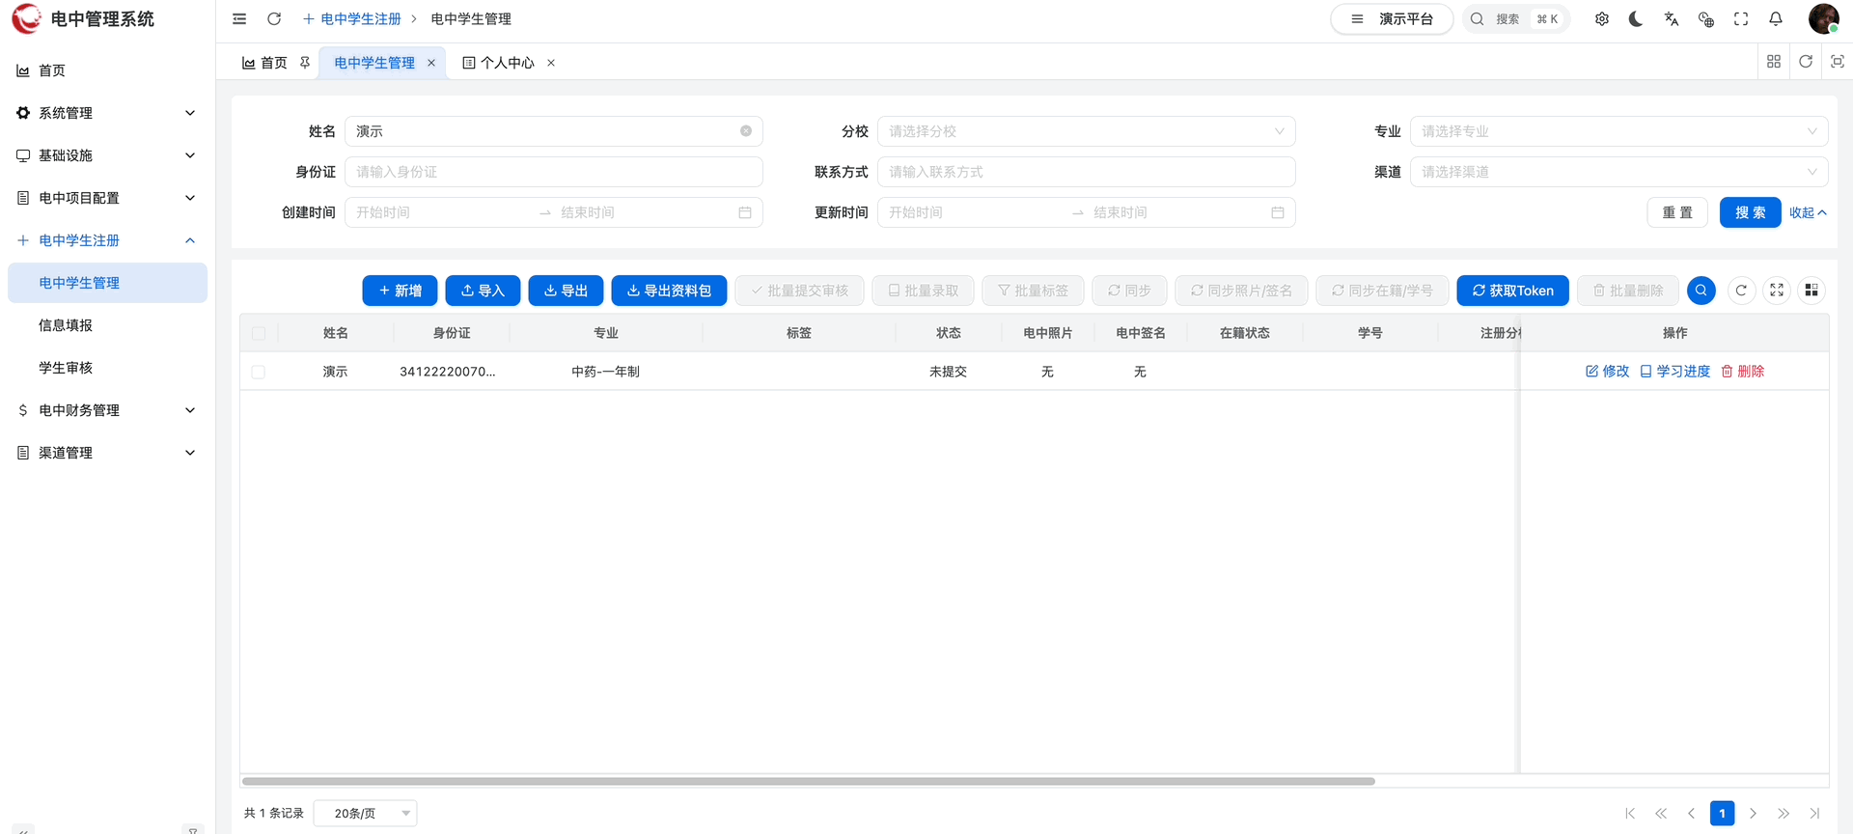Screen dimensions: 1853x834
Task: Open the 20条/页 page size dropdown
Action: pyautogui.click(x=366, y=814)
